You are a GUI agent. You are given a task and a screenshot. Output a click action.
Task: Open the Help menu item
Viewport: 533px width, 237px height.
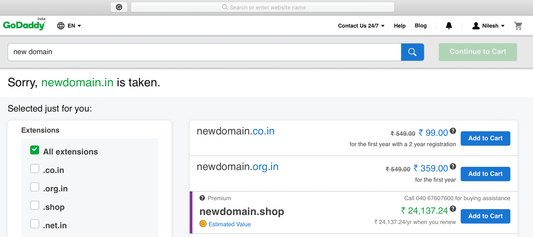click(400, 26)
